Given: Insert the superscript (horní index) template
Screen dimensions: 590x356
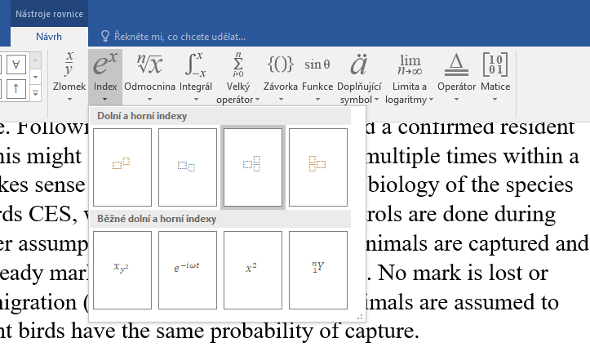Looking at the screenshot, I should point(122,167).
